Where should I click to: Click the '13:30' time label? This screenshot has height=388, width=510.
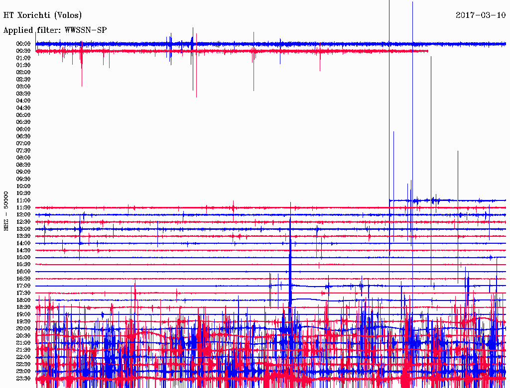[23, 236]
